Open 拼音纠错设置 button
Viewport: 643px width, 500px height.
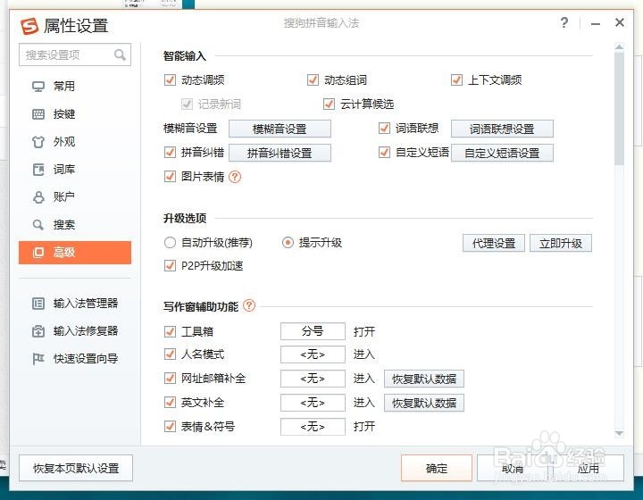click(x=280, y=153)
